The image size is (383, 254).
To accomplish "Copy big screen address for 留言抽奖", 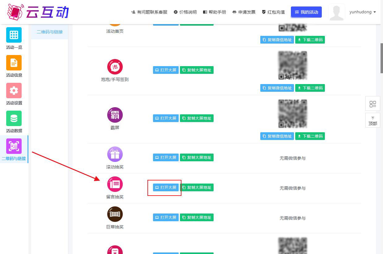I will pos(197,188).
